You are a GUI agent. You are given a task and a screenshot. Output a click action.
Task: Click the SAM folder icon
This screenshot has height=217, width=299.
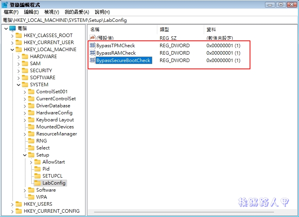pyautogui.click(x=25, y=64)
